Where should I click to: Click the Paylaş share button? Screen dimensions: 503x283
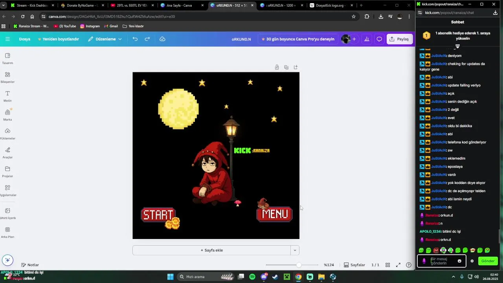click(x=400, y=39)
